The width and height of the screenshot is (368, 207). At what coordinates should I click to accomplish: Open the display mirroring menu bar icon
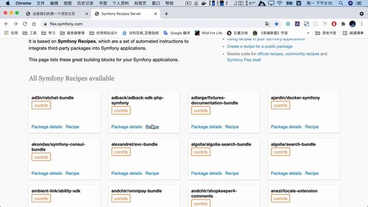coord(271,3)
